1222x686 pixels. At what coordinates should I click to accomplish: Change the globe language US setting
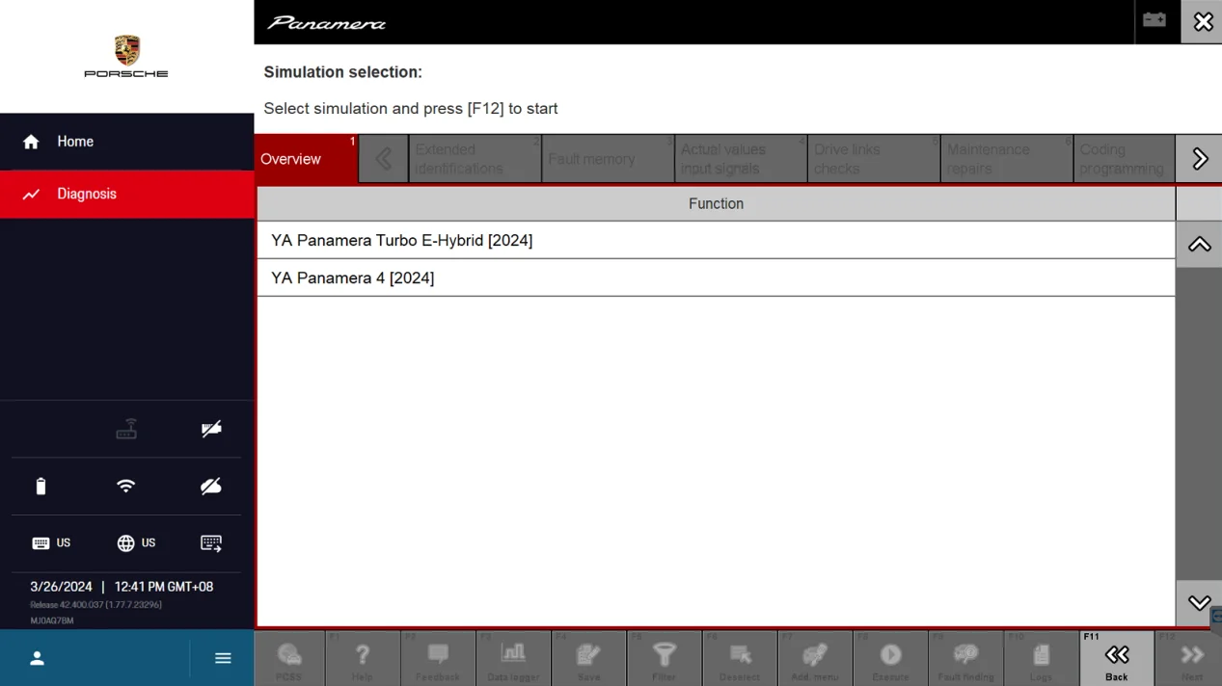coord(136,543)
